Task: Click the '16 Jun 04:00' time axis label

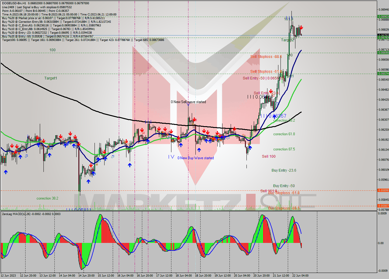Action: click(125, 276)
